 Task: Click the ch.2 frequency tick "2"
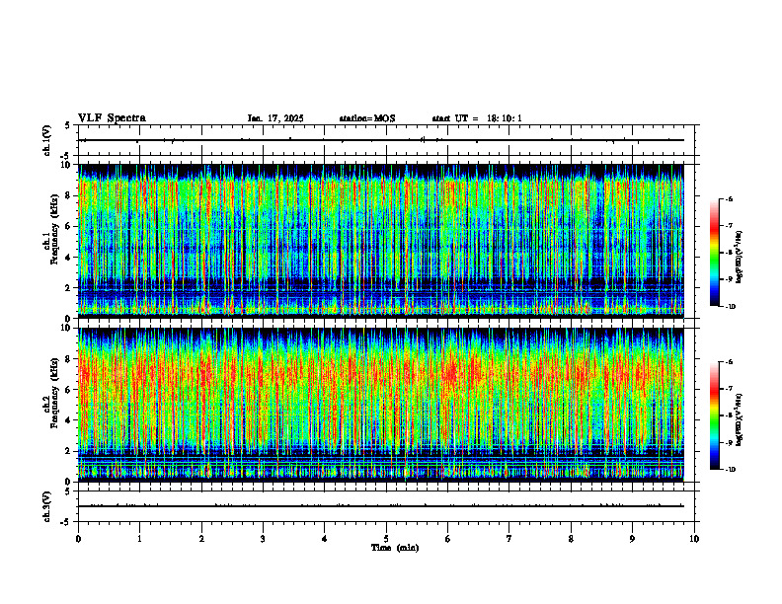[x=69, y=451]
